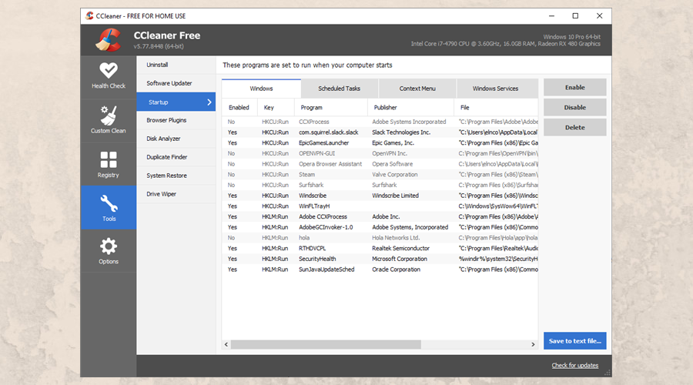Image resolution: width=693 pixels, height=385 pixels.
Task: Open the Registry section
Action: pyautogui.click(x=109, y=165)
